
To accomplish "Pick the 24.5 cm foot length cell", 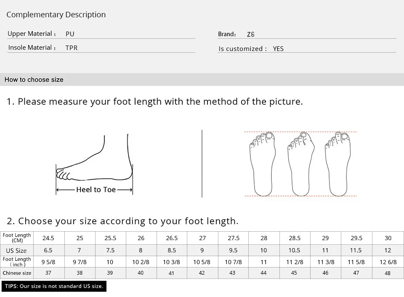I will (x=48, y=238).
